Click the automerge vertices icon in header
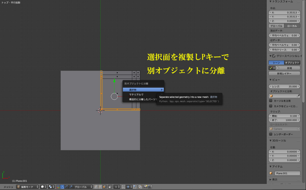 [x=140, y=187]
